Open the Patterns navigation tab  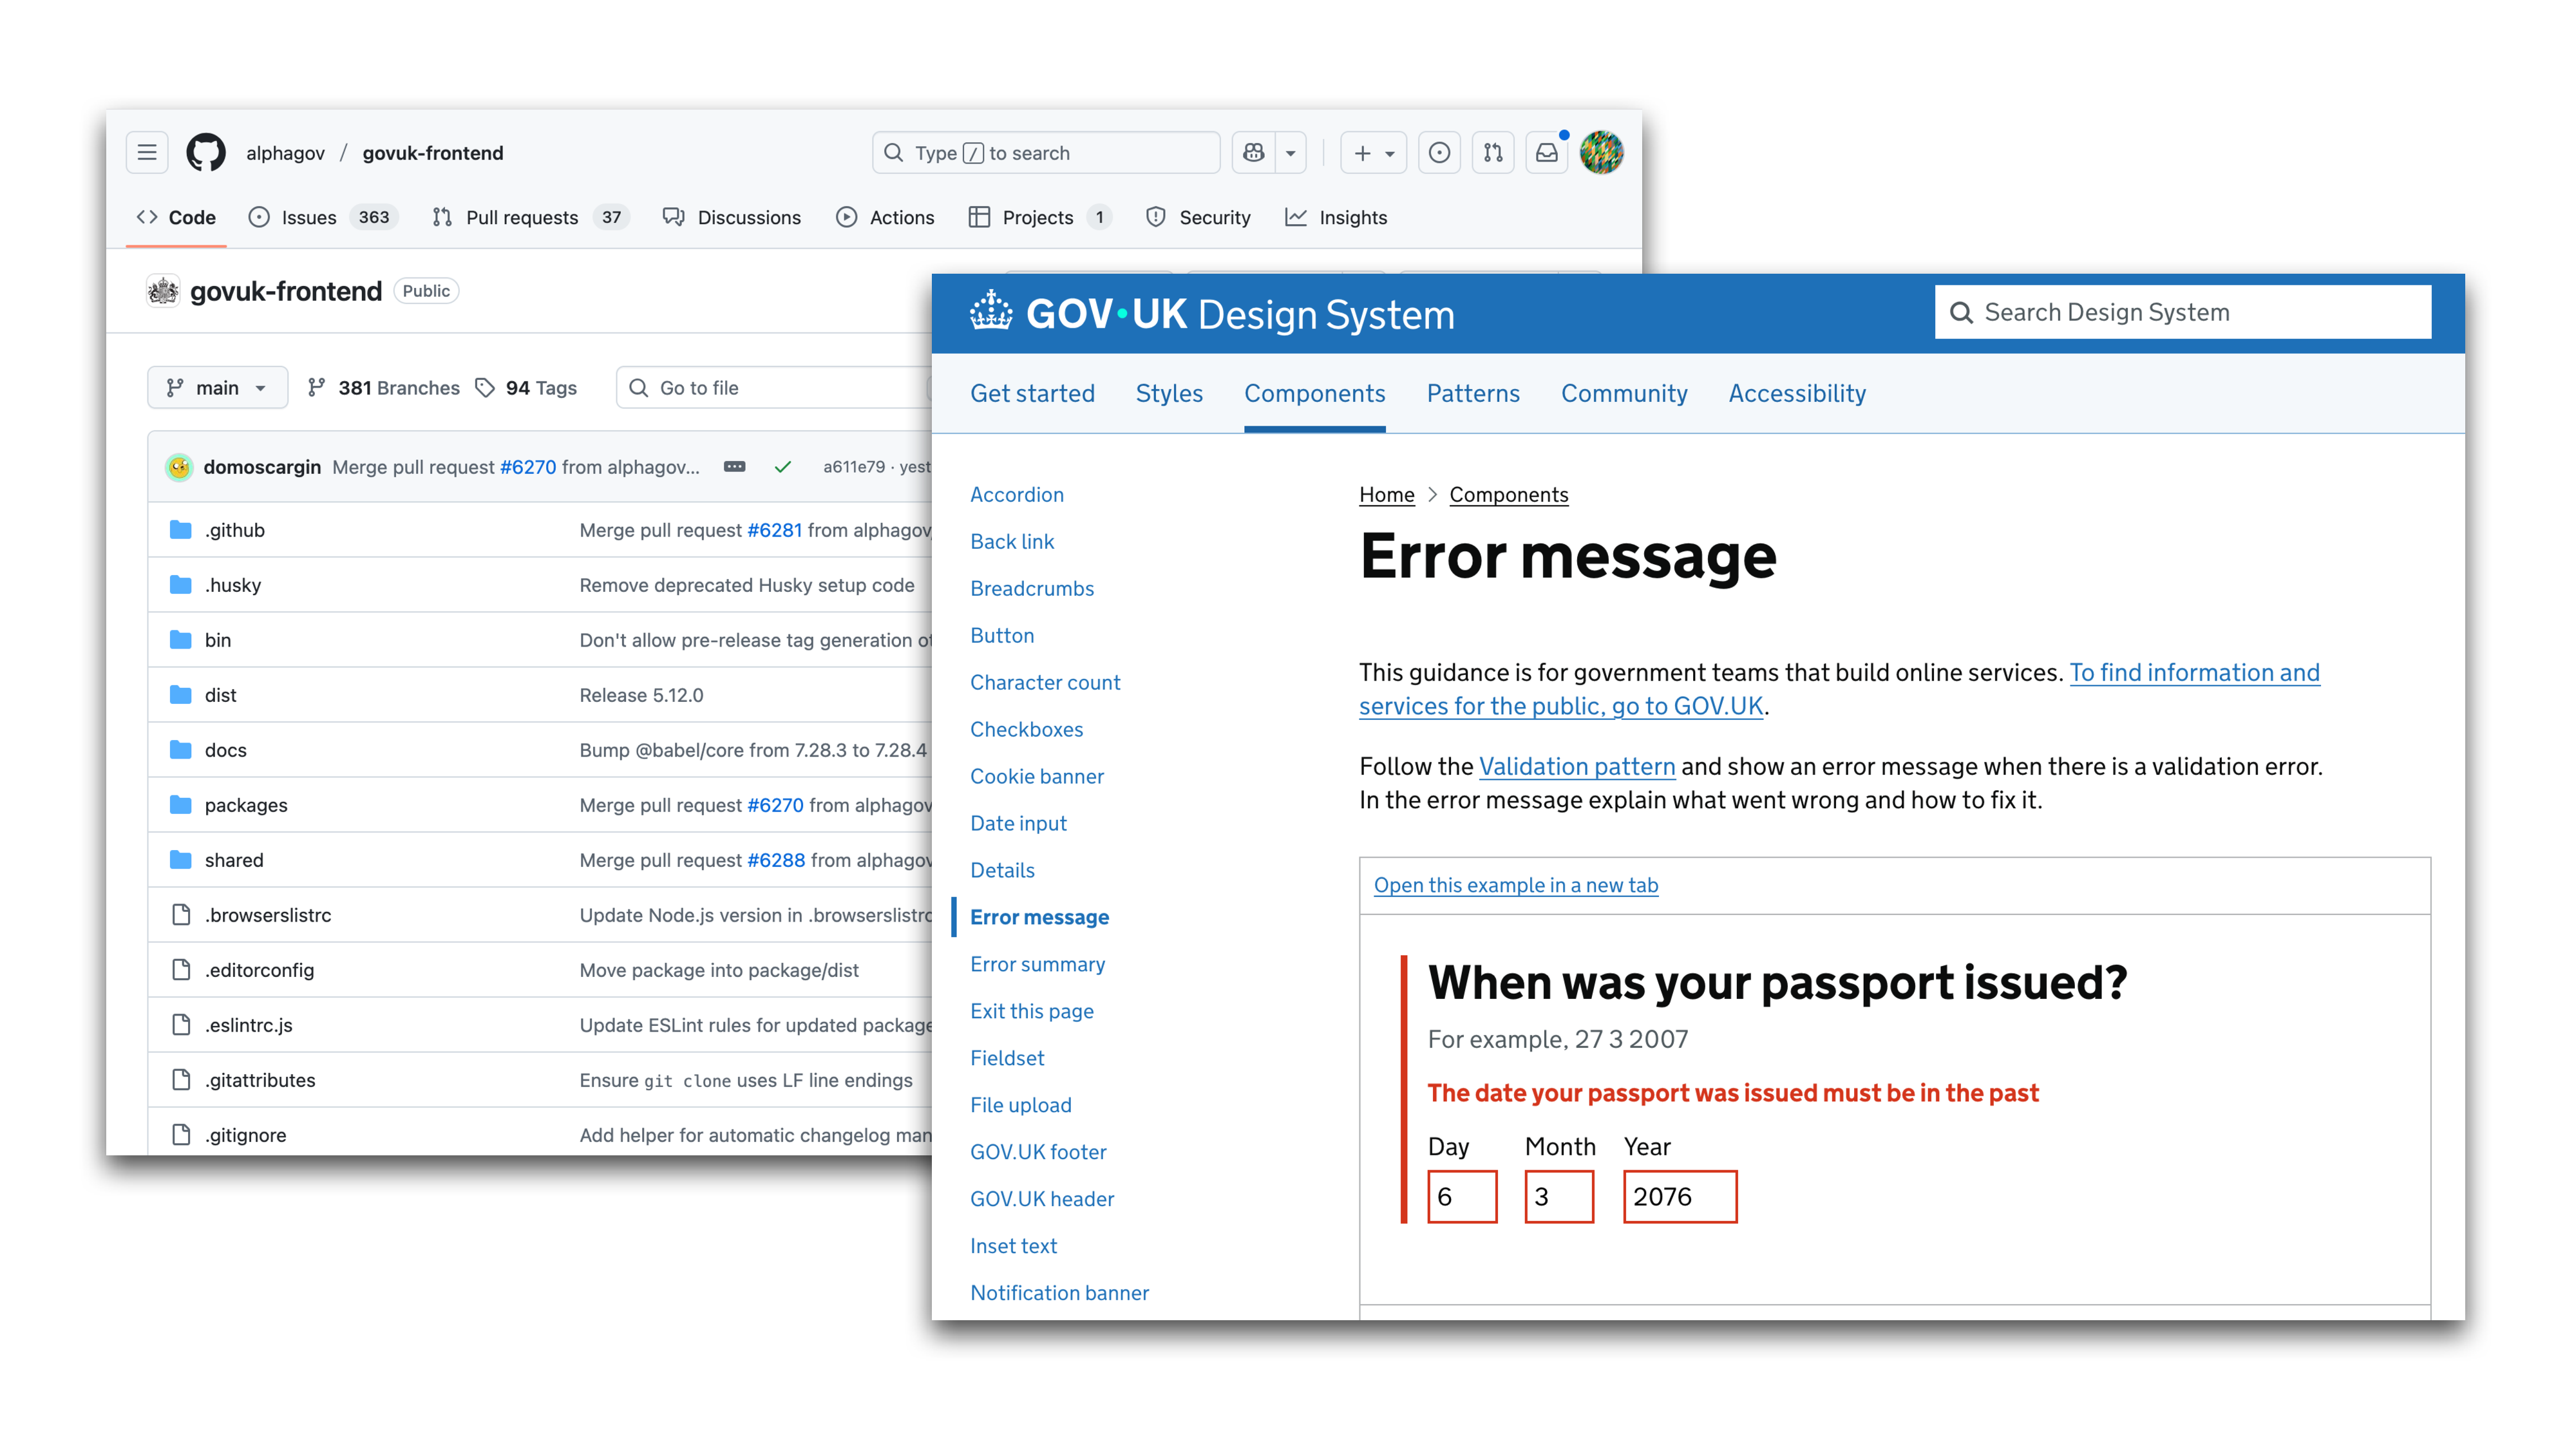[x=1472, y=393]
